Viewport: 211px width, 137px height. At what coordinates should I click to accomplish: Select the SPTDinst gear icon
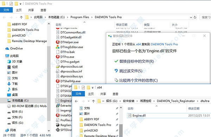58,130
